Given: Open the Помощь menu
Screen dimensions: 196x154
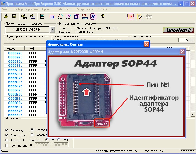Looking at the screenshot, I should pyautogui.click(x=102, y=9).
